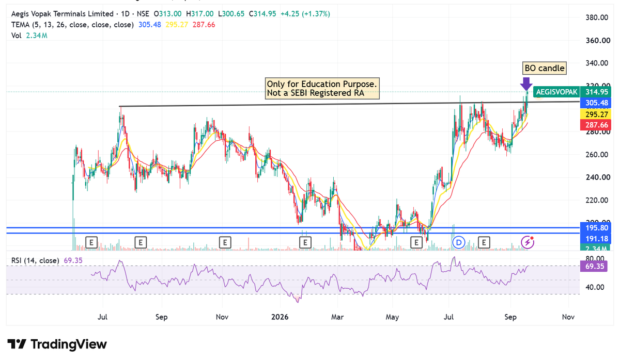
Task: Click the May label on time axis
Action: (x=392, y=317)
